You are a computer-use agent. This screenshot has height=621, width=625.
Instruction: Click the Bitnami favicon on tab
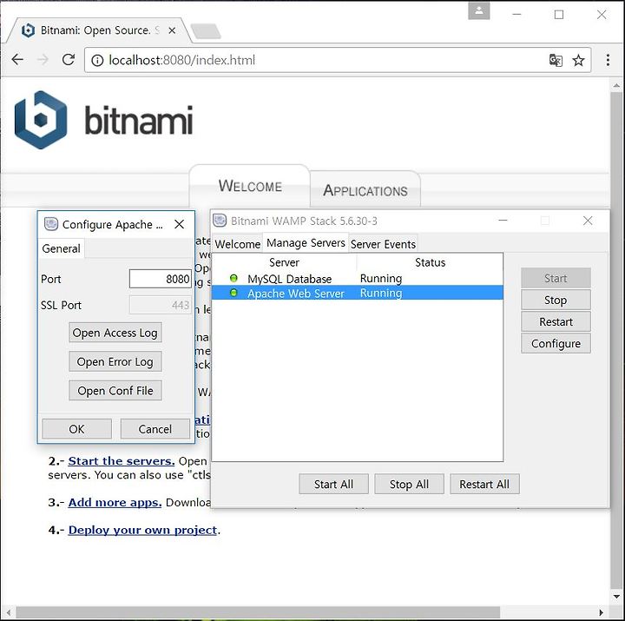(x=28, y=30)
